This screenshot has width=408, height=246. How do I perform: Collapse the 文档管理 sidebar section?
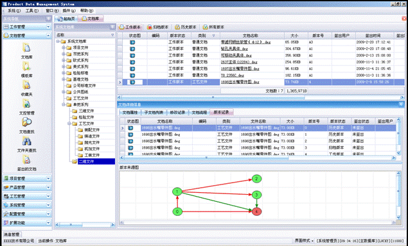point(48,35)
